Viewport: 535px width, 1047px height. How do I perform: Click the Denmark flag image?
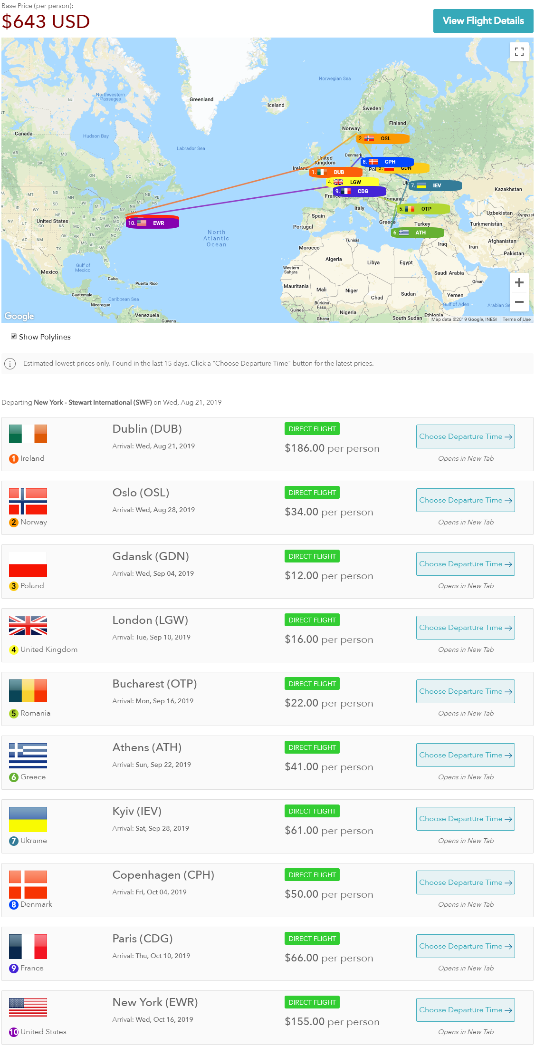tap(28, 884)
